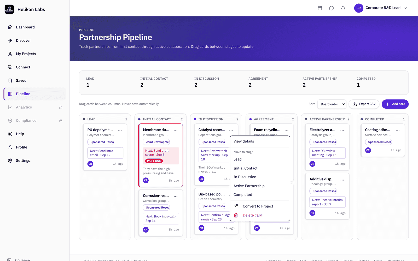This screenshot has height=261, width=418.
Task: Open Saved in the sidebar
Action: point(35,80)
